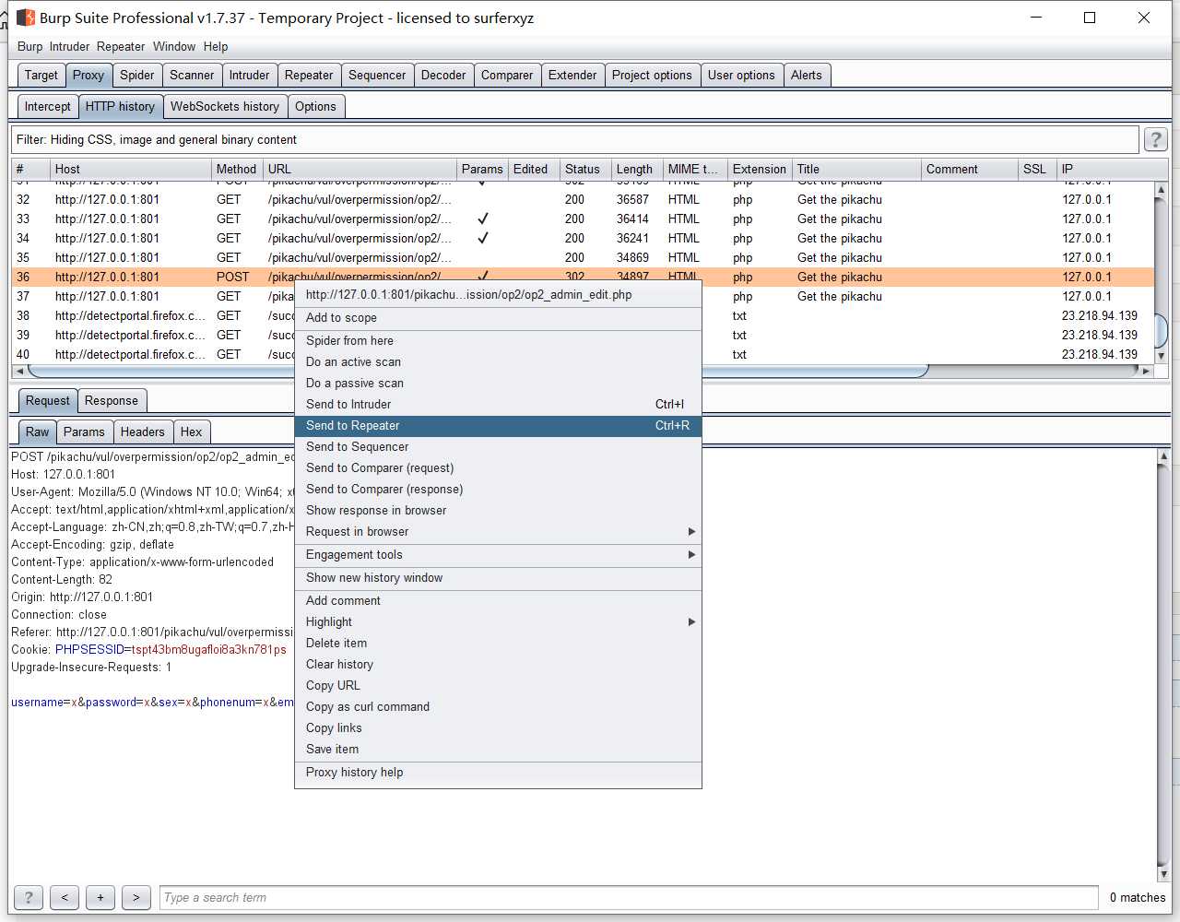Image resolution: width=1180 pixels, height=922 pixels.
Task: Open the Project options tab
Action: pos(652,75)
